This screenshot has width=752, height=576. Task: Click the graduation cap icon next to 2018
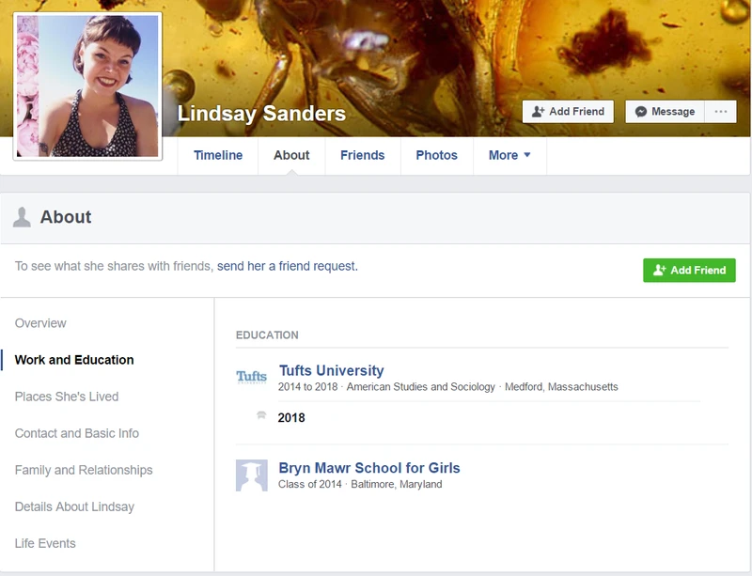261,415
